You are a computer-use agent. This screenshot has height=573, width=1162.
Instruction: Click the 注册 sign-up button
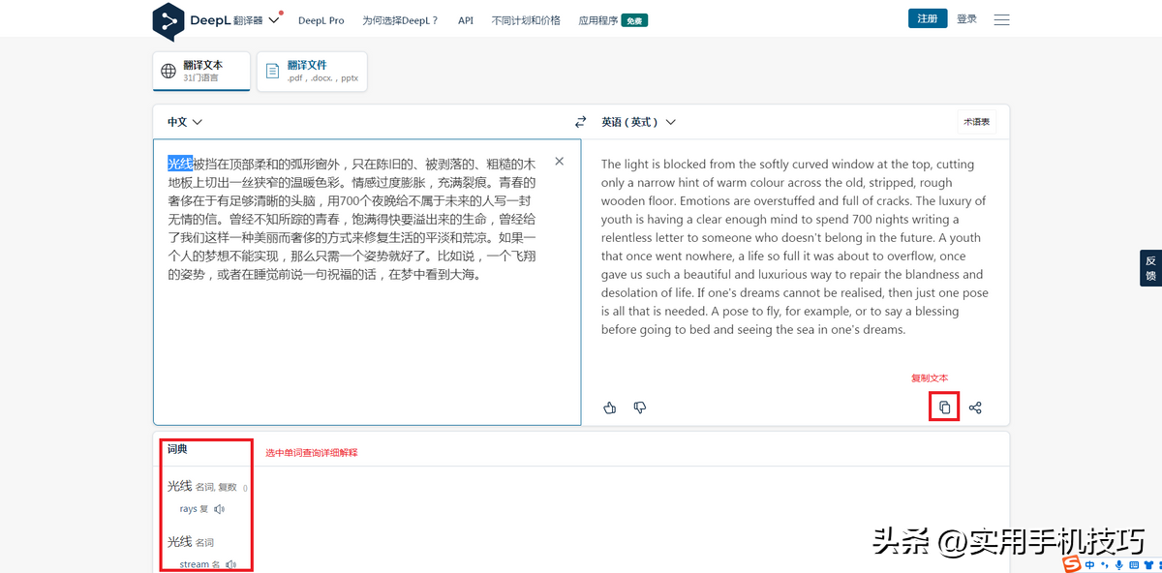click(x=927, y=17)
